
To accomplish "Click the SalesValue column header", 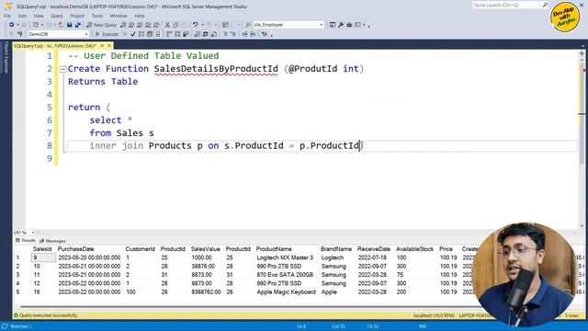I will 205,249.
